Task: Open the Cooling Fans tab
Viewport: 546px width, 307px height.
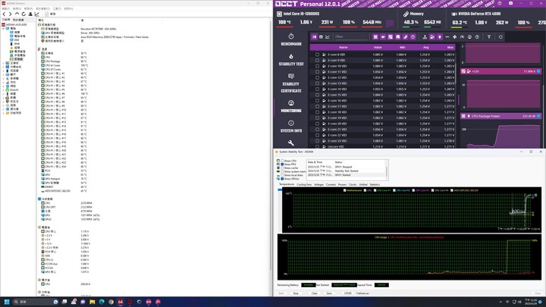Action: (x=304, y=184)
